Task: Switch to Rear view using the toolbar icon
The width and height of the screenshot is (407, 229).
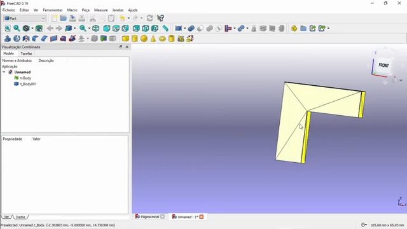Action: pyautogui.click(x=136, y=28)
